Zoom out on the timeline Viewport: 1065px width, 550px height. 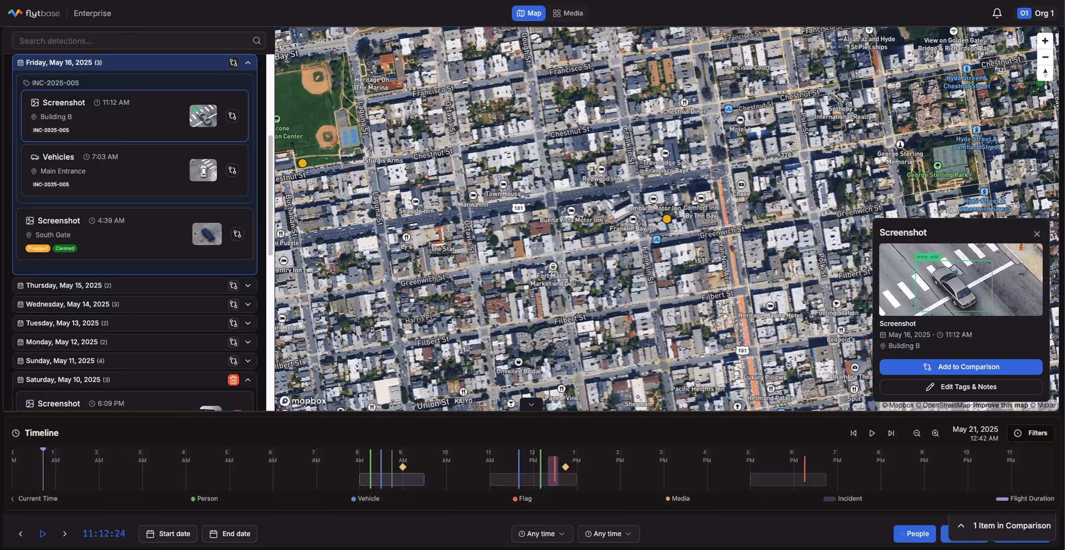917,433
